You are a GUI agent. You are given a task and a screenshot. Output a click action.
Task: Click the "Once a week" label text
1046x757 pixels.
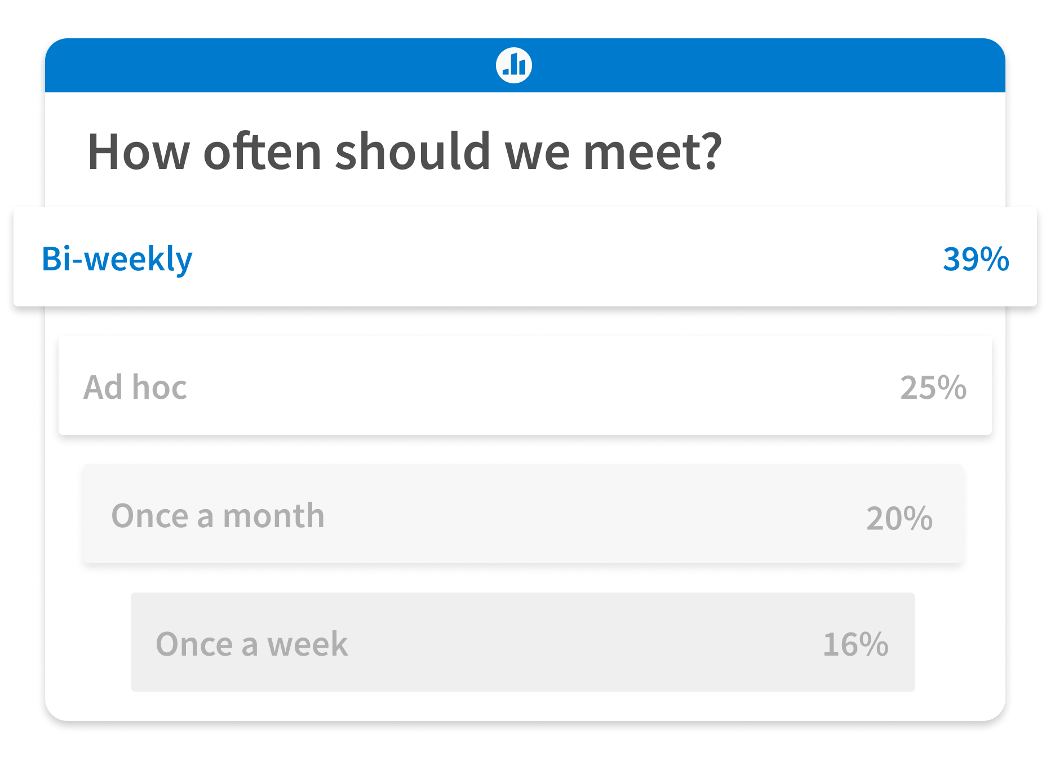click(252, 644)
